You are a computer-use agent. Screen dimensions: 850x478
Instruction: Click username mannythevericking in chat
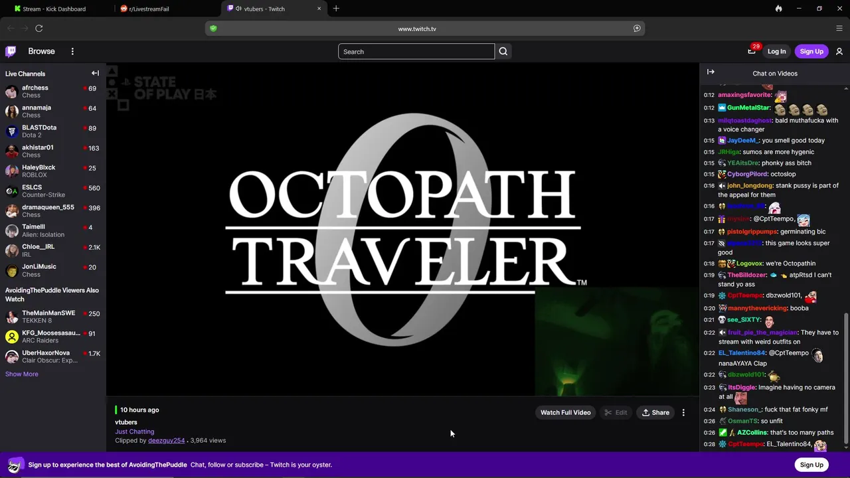tap(758, 308)
